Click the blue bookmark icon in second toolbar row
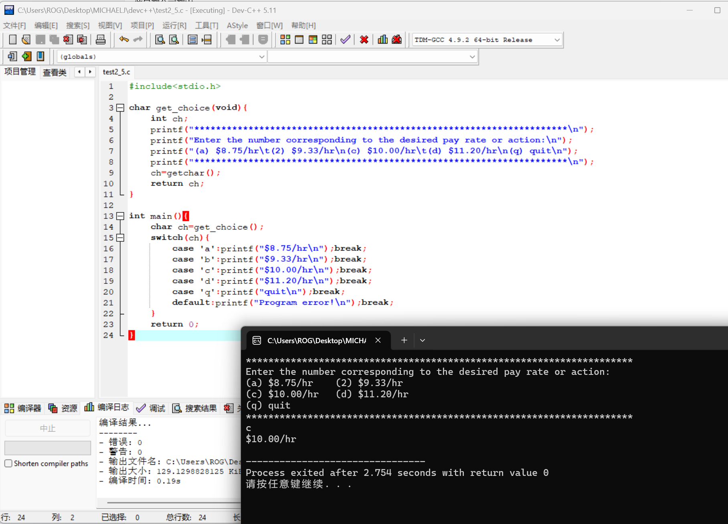Screen dimensions: 728x524 (x=40, y=57)
